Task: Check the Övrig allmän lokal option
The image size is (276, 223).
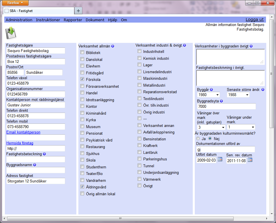Action: tap(82, 194)
